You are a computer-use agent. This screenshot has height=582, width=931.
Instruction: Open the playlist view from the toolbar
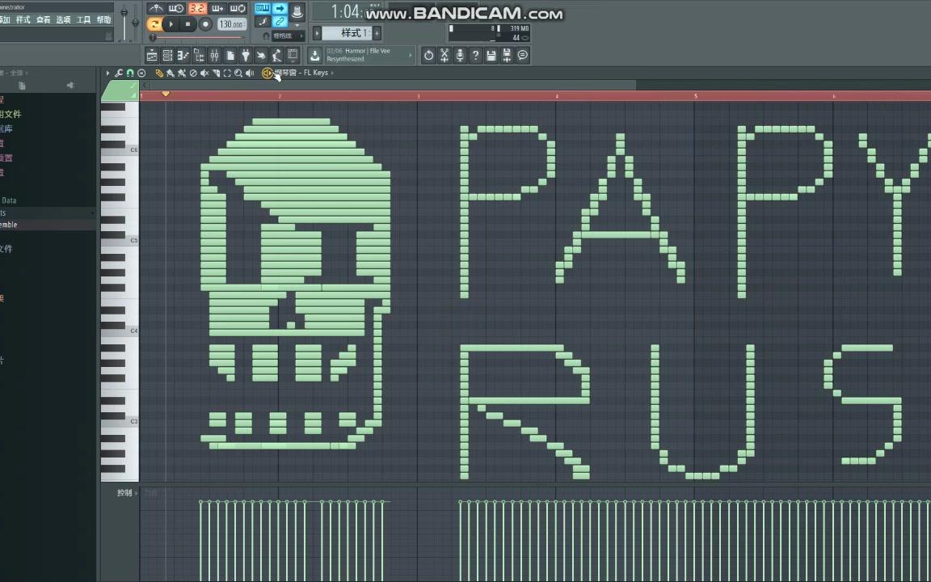152,56
